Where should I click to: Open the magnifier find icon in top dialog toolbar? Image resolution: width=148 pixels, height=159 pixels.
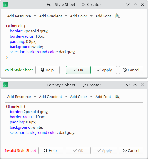point(117,16)
